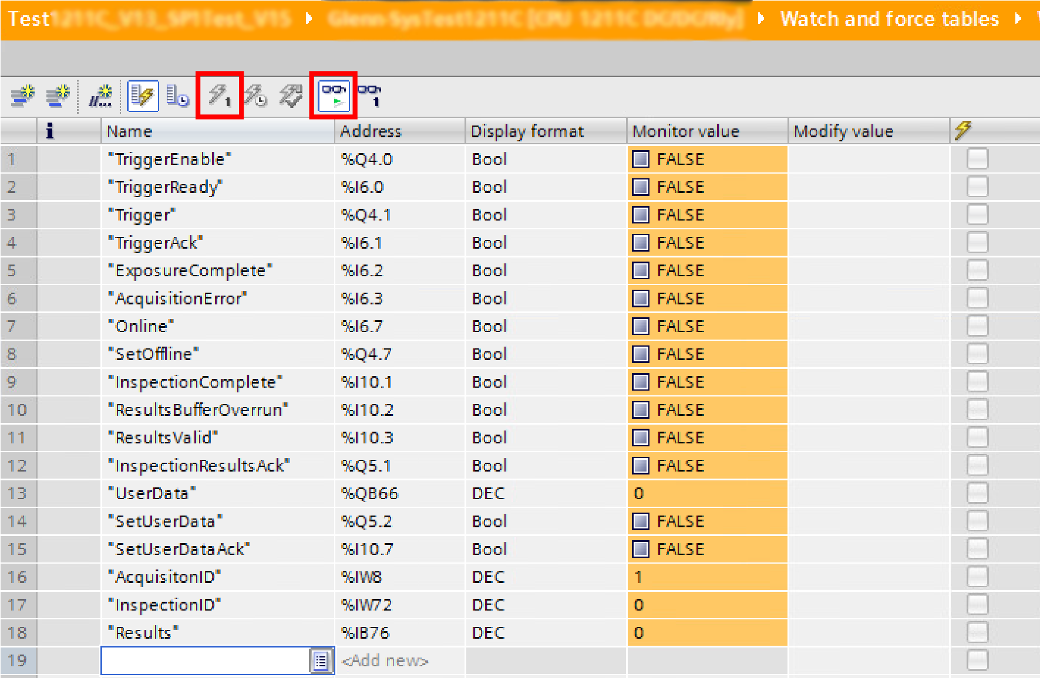Open the tag selector in row 19
Viewport: 1040px width, 678px height.
click(x=321, y=661)
